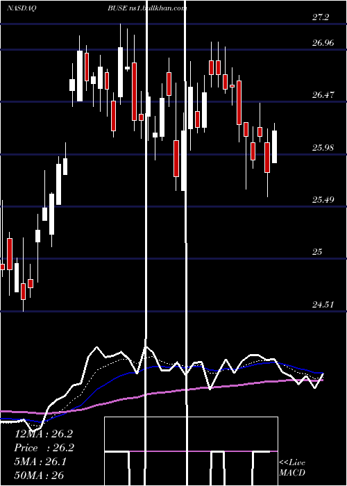Image resolution: width=347 pixels, height=486 pixels.
Task: Click the BUSE ticker symbol text
Action: point(117,8)
